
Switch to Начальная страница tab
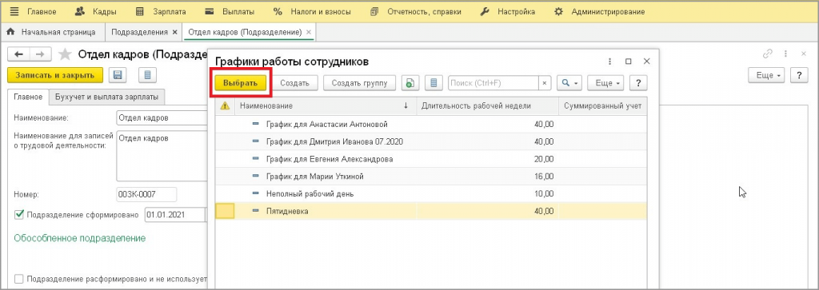52,32
